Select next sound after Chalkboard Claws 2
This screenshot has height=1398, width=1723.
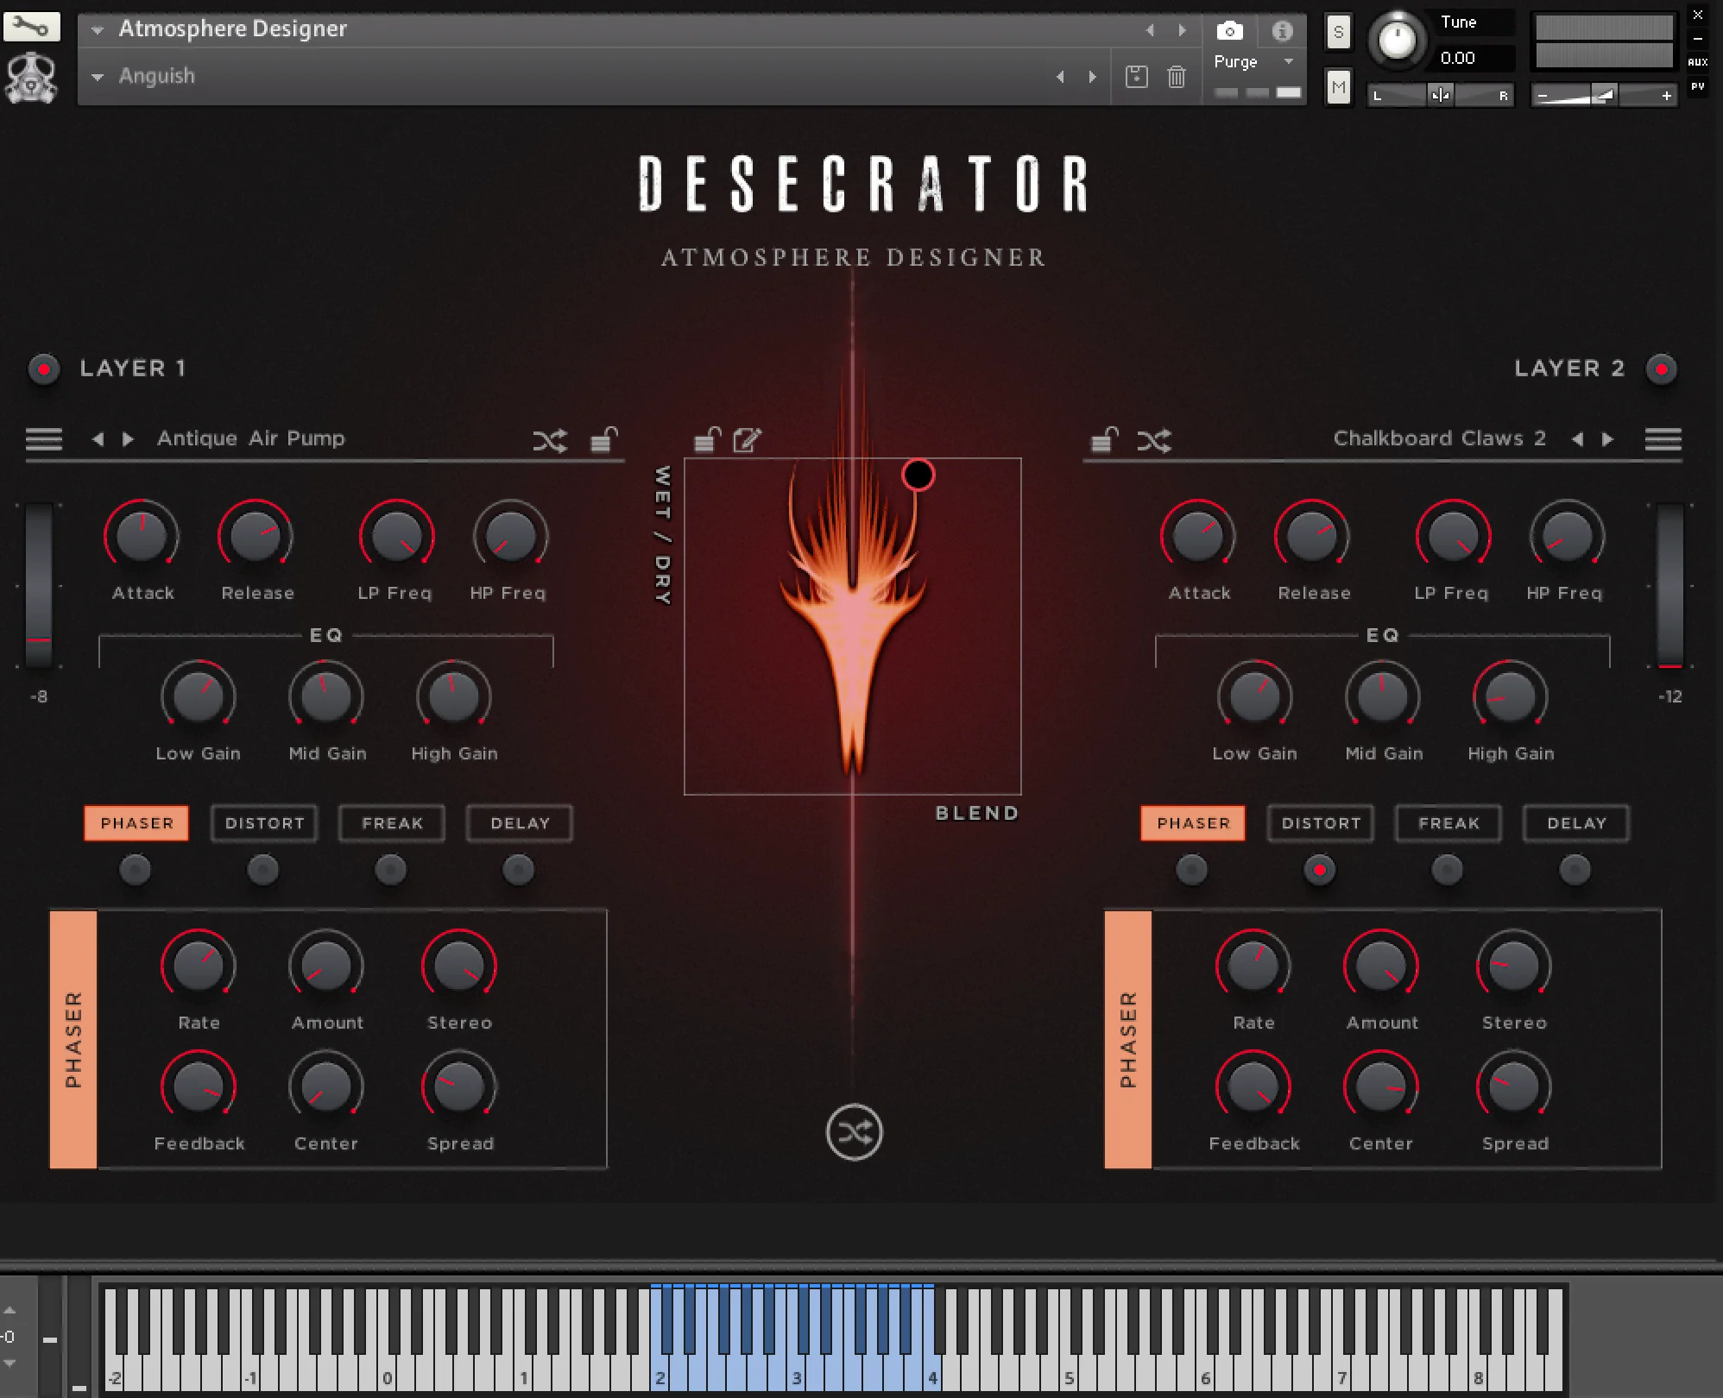[x=1607, y=439]
